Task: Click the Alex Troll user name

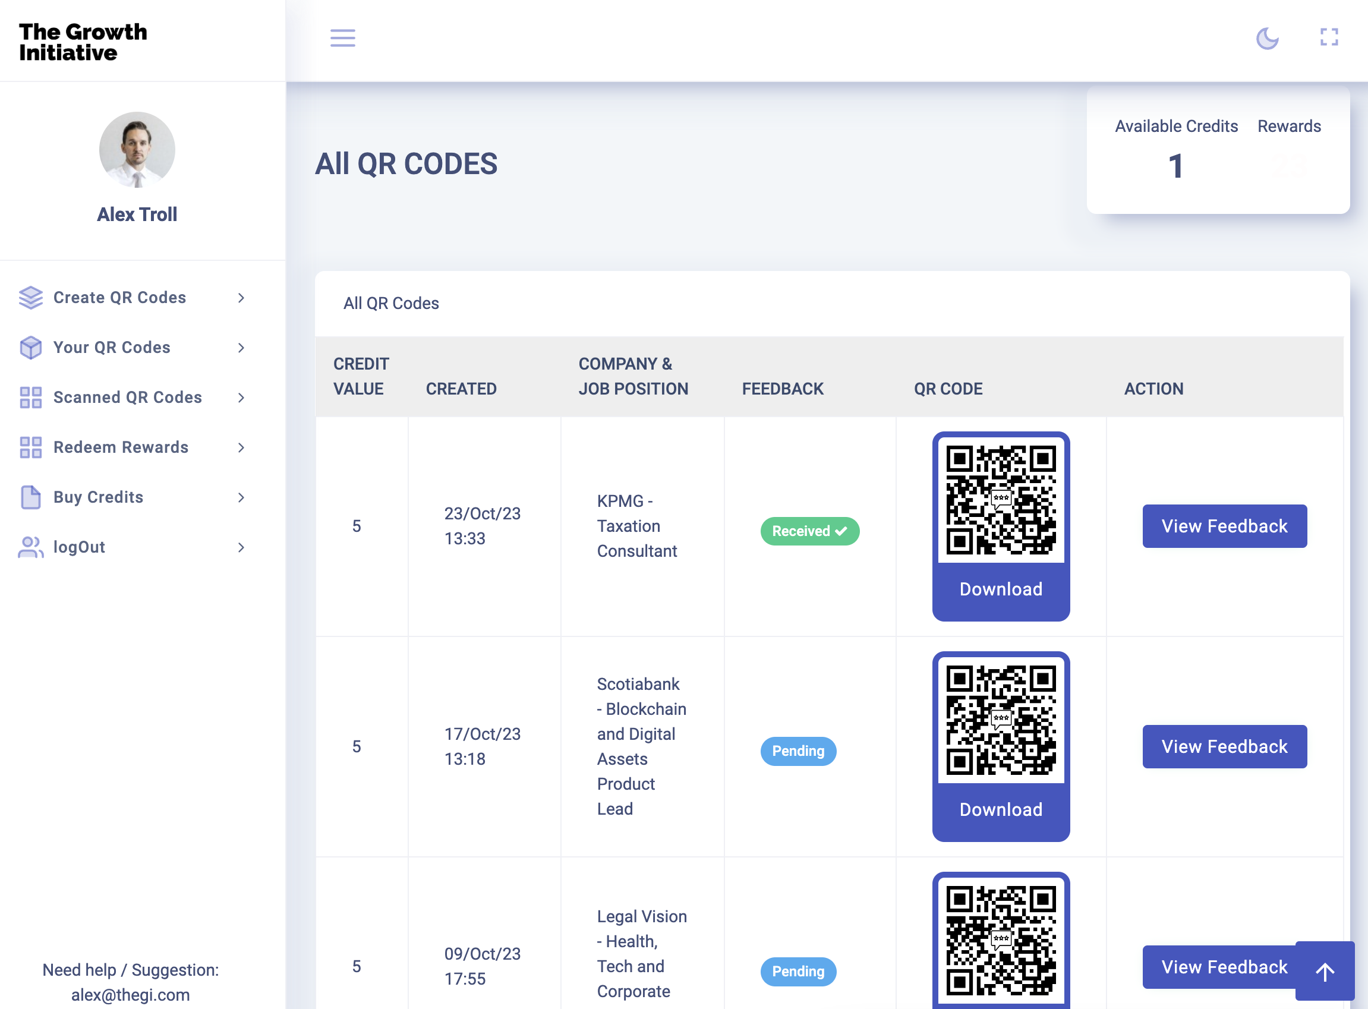Action: [x=137, y=215]
